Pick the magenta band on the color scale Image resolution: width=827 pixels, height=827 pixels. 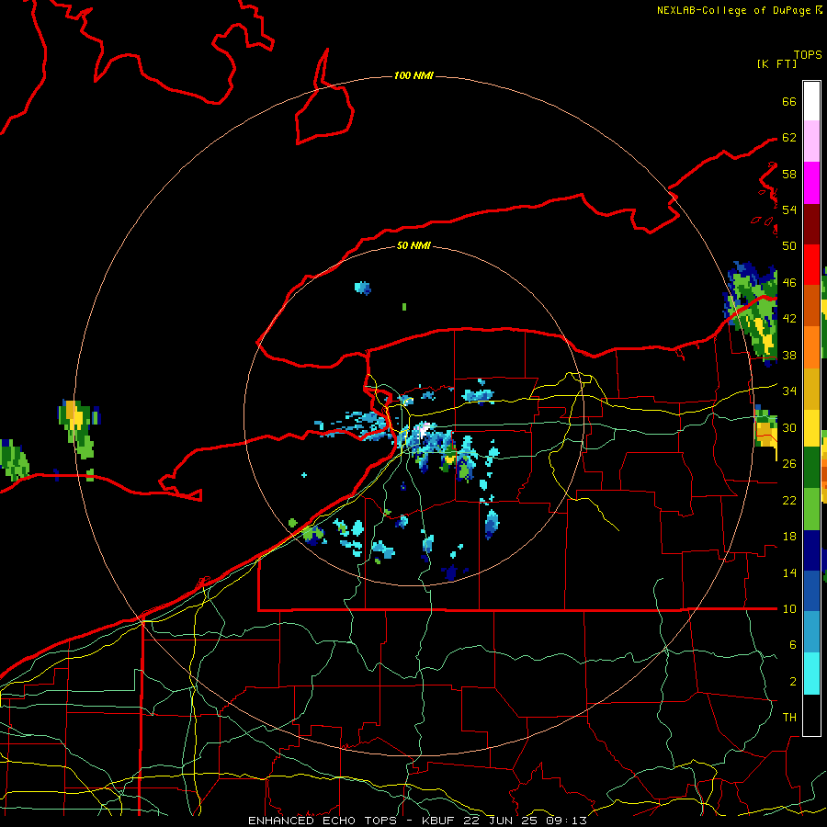(x=811, y=183)
